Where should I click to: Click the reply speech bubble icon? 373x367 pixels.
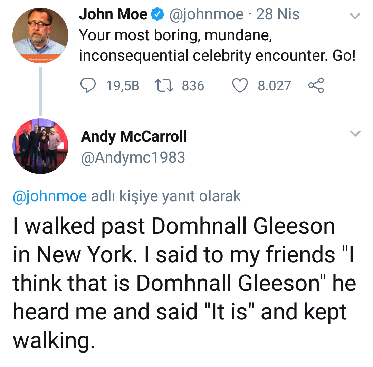(88, 85)
